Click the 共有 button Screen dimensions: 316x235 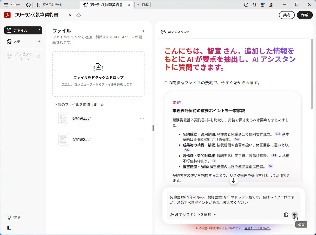(287, 15)
